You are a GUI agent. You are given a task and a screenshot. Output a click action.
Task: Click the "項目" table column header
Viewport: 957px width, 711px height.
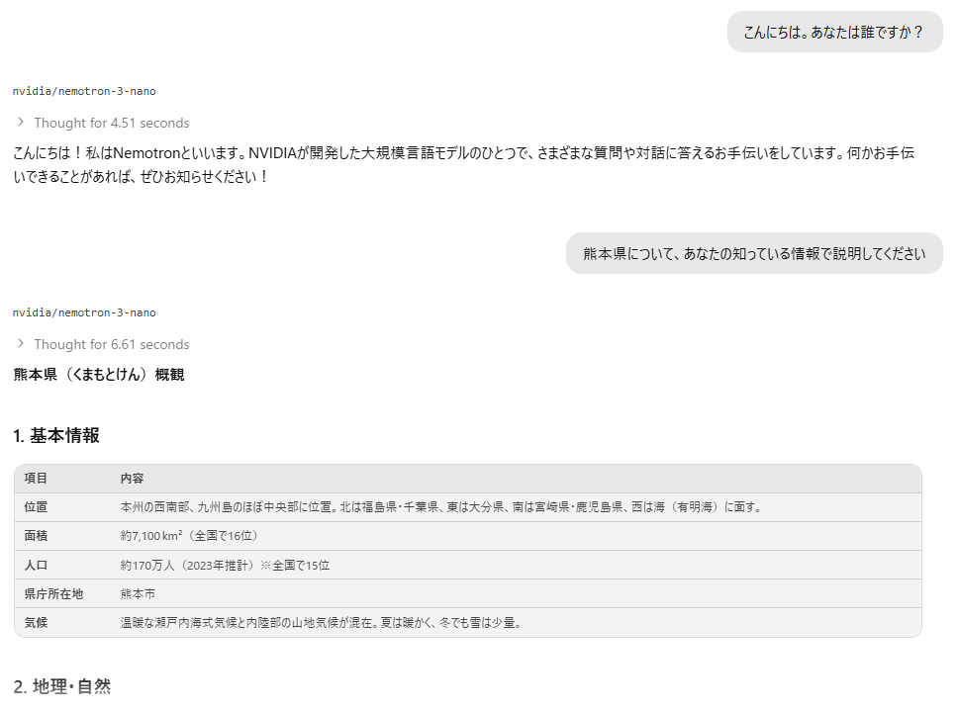click(36, 479)
